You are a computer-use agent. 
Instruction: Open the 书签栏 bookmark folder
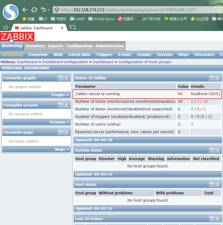tap(59, 19)
